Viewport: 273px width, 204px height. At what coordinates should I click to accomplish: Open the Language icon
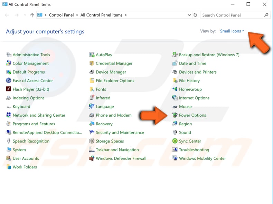92,107
